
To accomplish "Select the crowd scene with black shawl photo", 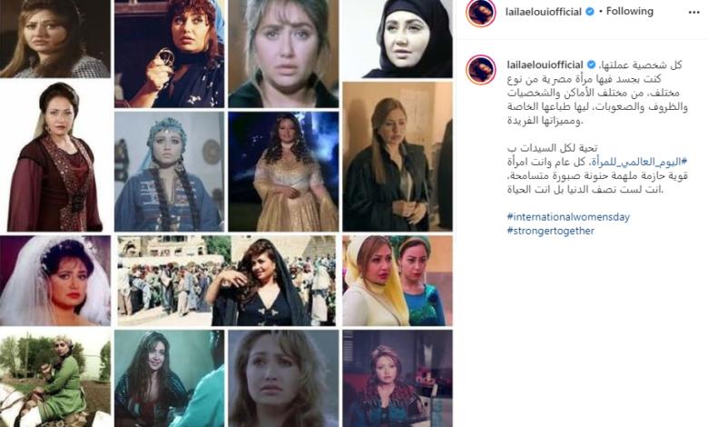I will pyautogui.click(x=227, y=280).
